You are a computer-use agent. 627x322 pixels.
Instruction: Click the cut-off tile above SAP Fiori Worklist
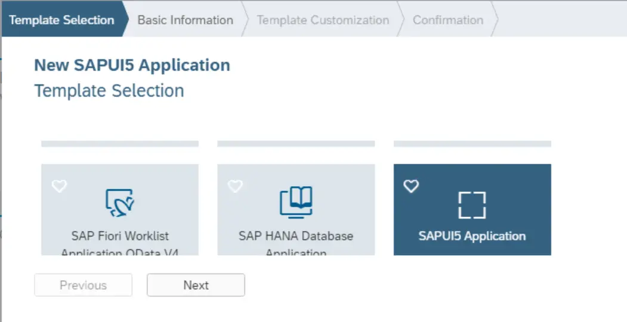(120, 144)
